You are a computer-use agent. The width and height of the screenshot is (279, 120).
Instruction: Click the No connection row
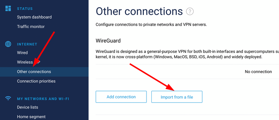coord(187,72)
